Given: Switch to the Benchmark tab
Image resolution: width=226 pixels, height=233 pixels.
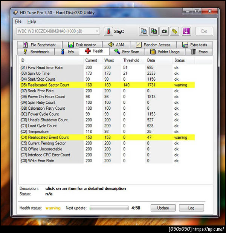Looking at the screenshot, I should click(x=36, y=52).
